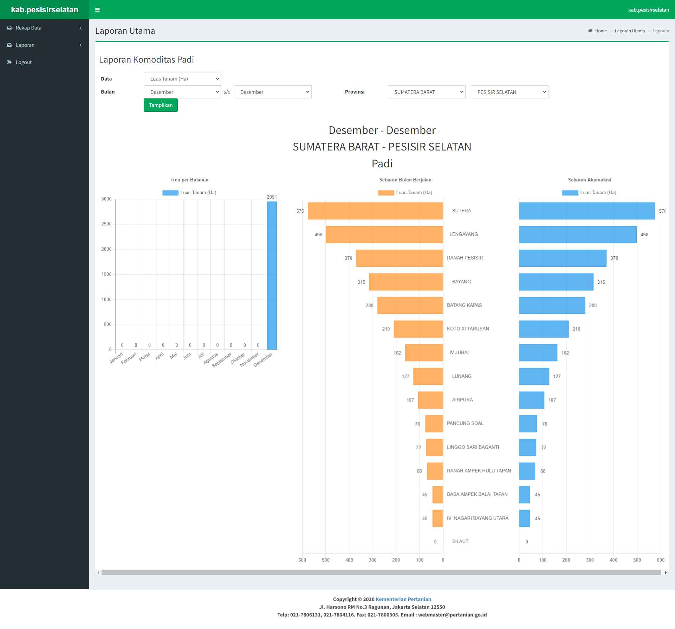Click the horizontal scrollbar left arrow
This screenshot has width=675, height=629.
[98, 572]
